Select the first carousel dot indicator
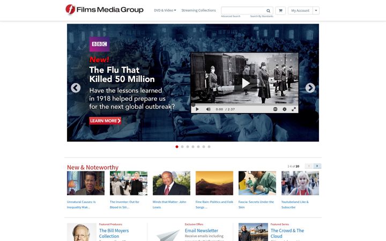386x241 pixels. (177, 147)
